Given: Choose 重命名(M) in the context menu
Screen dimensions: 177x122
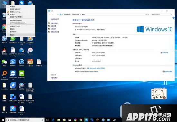Looking at the screenshot, I should coord(21,32).
